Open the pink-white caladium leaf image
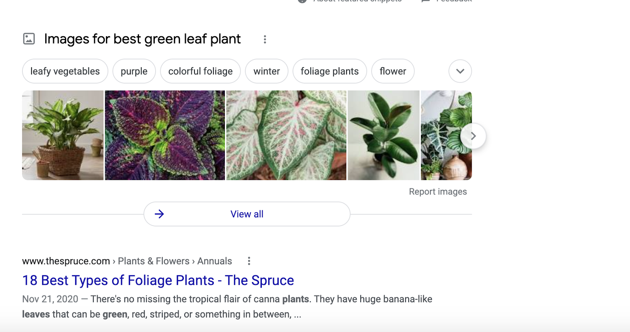 point(286,135)
